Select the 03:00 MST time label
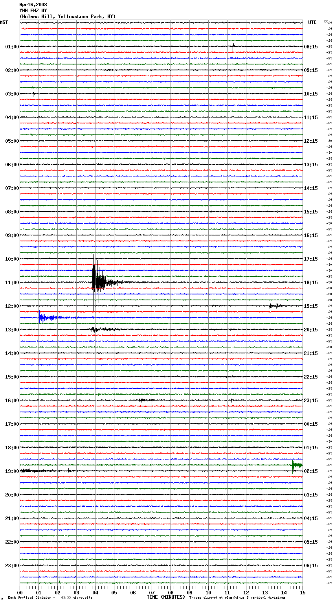 pyautogui.click(x=12, y=94)
